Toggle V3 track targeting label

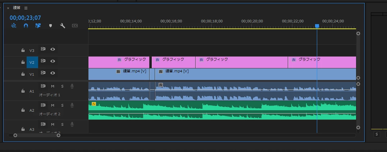click(x=32, y=50)
